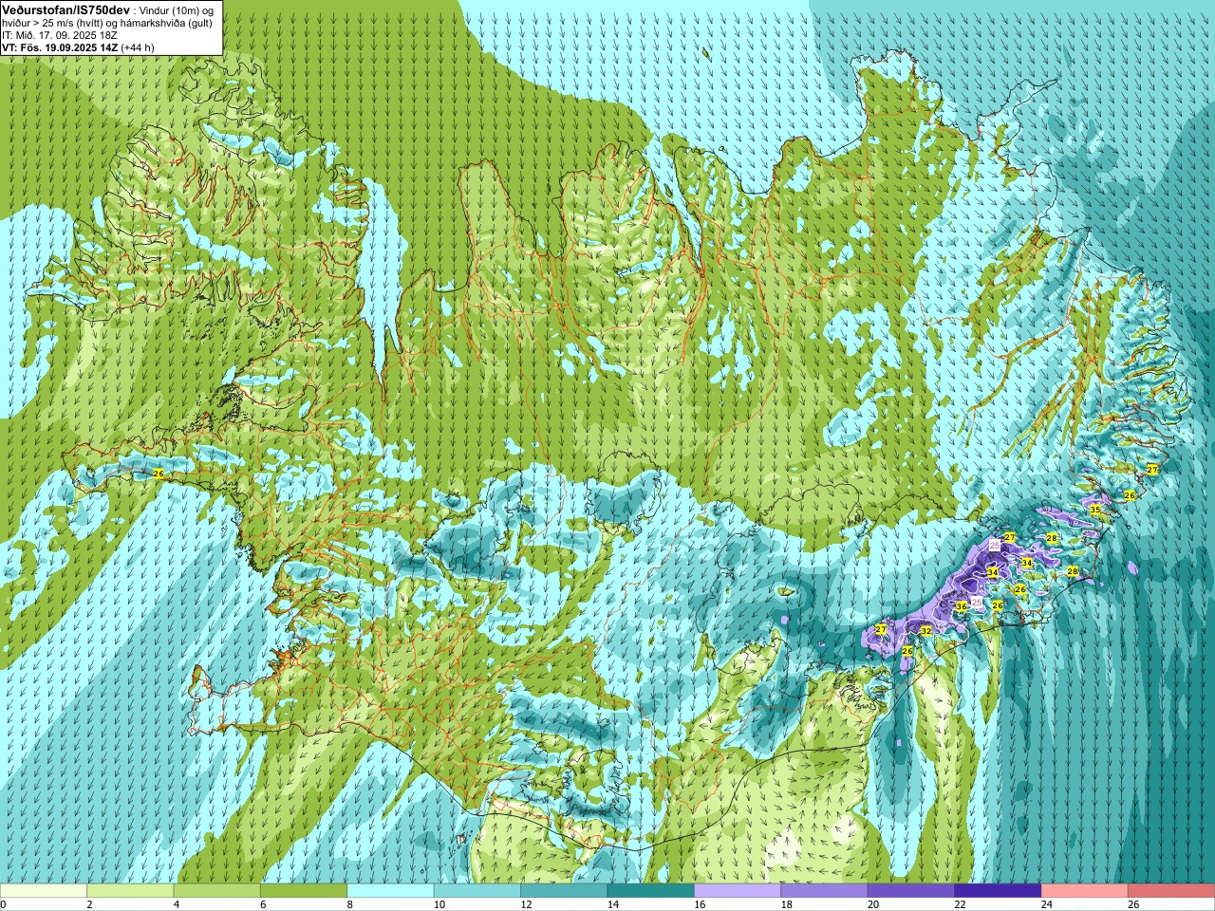Click the '16' tick on the color scale
This screenshot has width=1215, height=911.
point(700,904)
